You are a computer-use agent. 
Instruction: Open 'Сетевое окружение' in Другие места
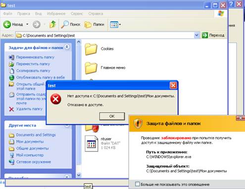click(x=34, y=162)
